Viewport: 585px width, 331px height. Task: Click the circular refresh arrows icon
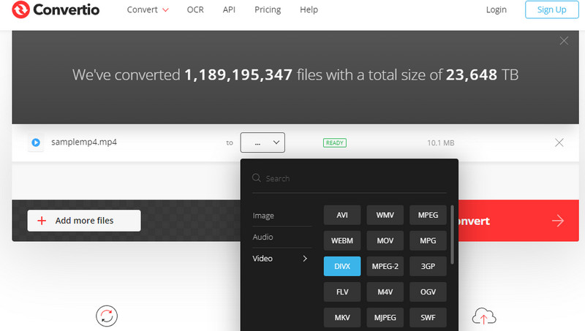pyautogui.click(x=107, y=316)
